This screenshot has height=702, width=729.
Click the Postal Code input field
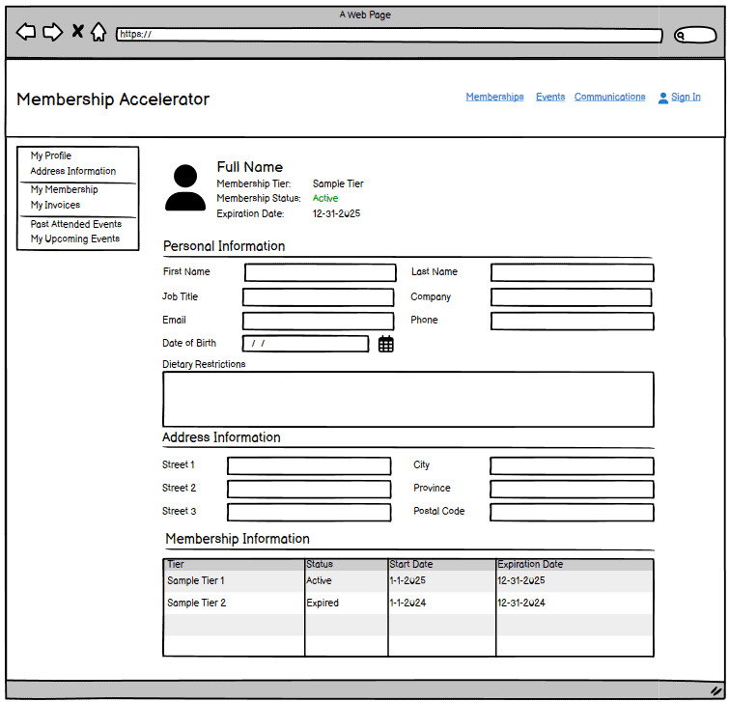[x=571, y=513]
